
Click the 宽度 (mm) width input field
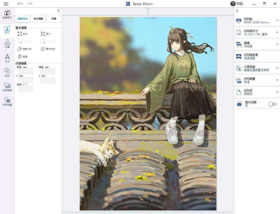tap(26, 71)
